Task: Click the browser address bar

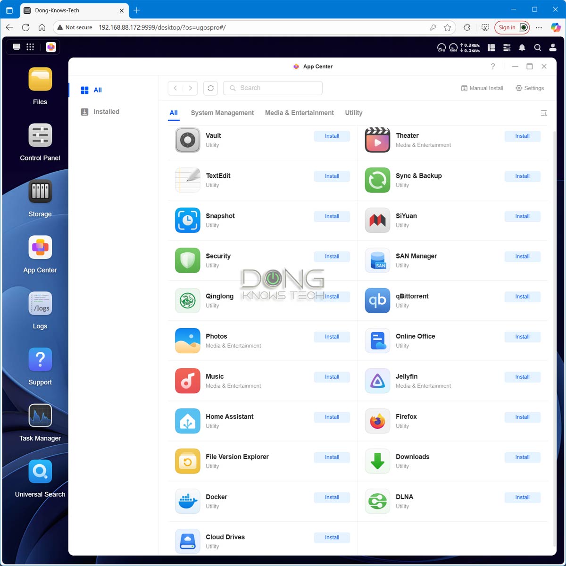Action: (x=255, y=27)
